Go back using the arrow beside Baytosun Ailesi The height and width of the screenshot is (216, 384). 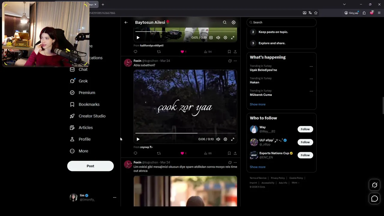point(126,22)
